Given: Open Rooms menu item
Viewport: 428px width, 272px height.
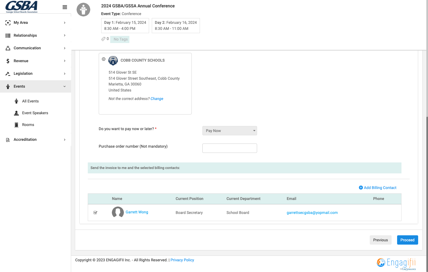Looking at the screenshot, I should (x=28, y=125).
